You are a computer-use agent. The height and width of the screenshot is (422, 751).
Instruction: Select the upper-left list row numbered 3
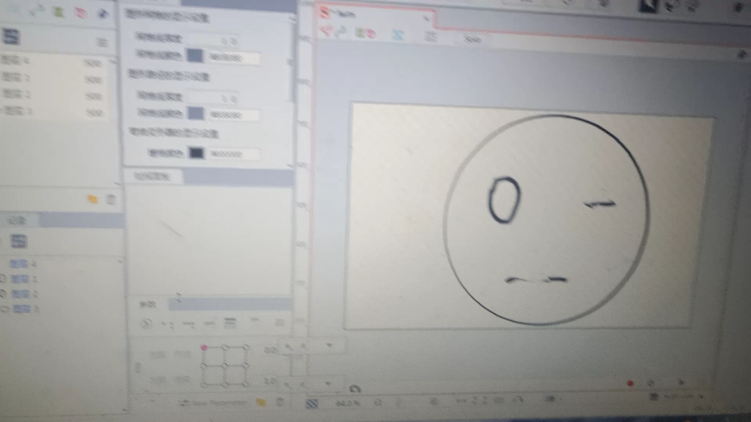(53, 112)
